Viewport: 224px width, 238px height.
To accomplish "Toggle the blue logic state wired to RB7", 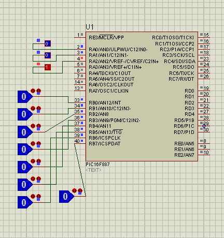I will [x=66, y=197].
